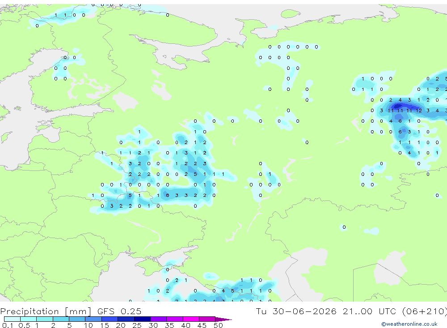This screenshot has width=447, height=328.
Task: Pick the 1–2 mm legend swatch
Action: 45,319
